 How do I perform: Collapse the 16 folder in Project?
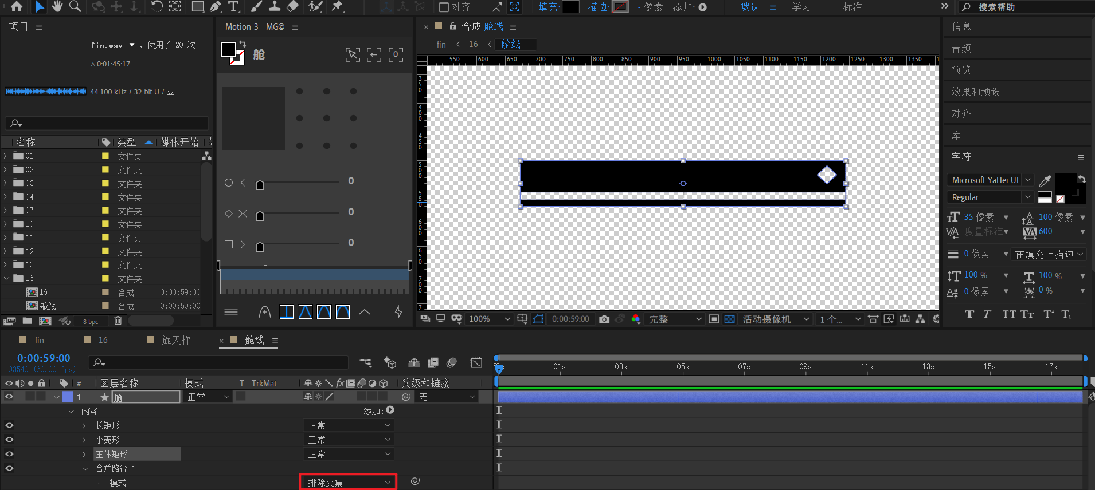coord(6,278)
